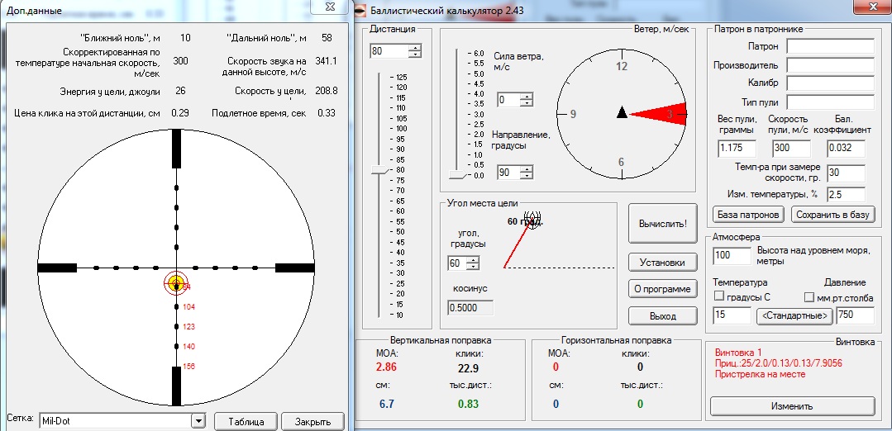Click the target angle diagram icon
Image resolution: width=892 pixels, height=431 pixels.
(x=534, y=224)
